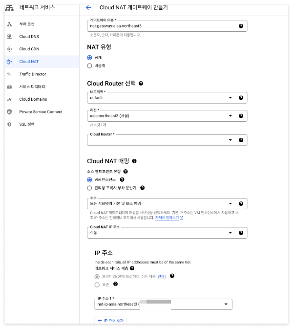Image resolution: width=293 pixels, height=328 pixels.
Task: Click the 네트워크 서비스 header icon
Action: click(9, 8)
